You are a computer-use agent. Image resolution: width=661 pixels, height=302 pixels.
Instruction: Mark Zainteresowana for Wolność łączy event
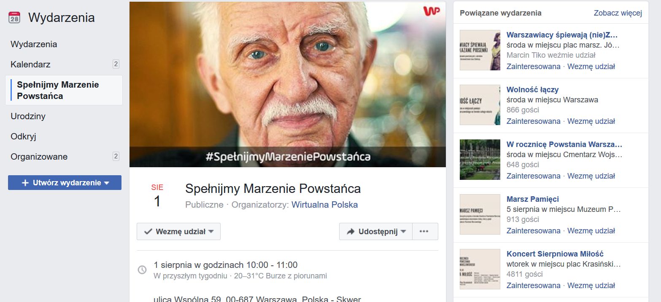click(x=533, y=121)
